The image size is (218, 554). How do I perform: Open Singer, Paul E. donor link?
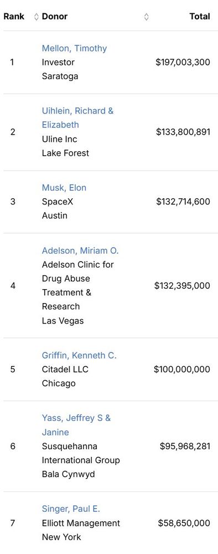click(71, 509)
